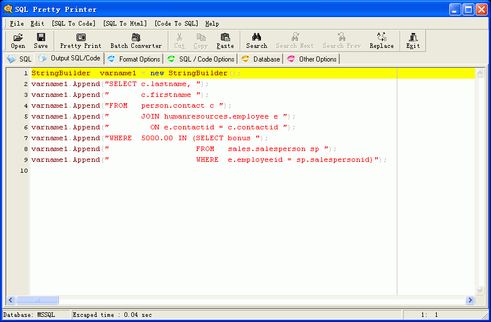Click the line with "JOIN humanresources.employee e"

163,117
